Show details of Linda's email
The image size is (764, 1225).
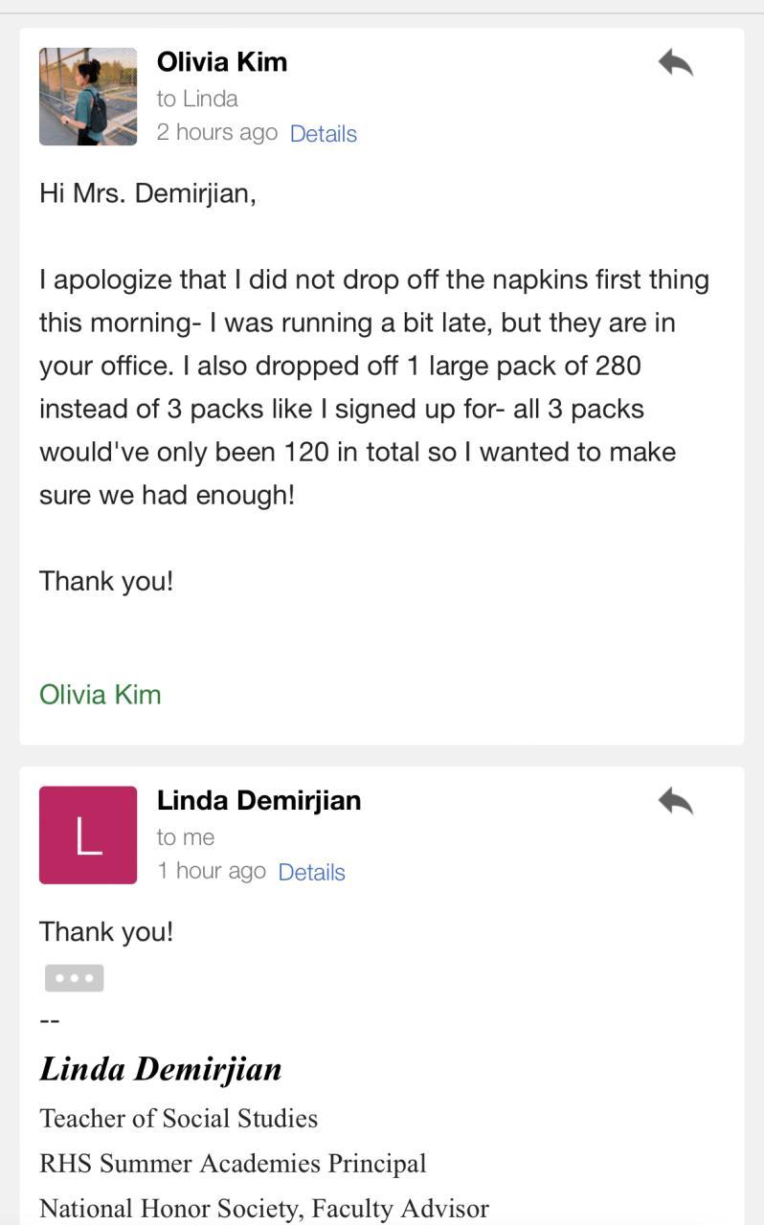311,872
